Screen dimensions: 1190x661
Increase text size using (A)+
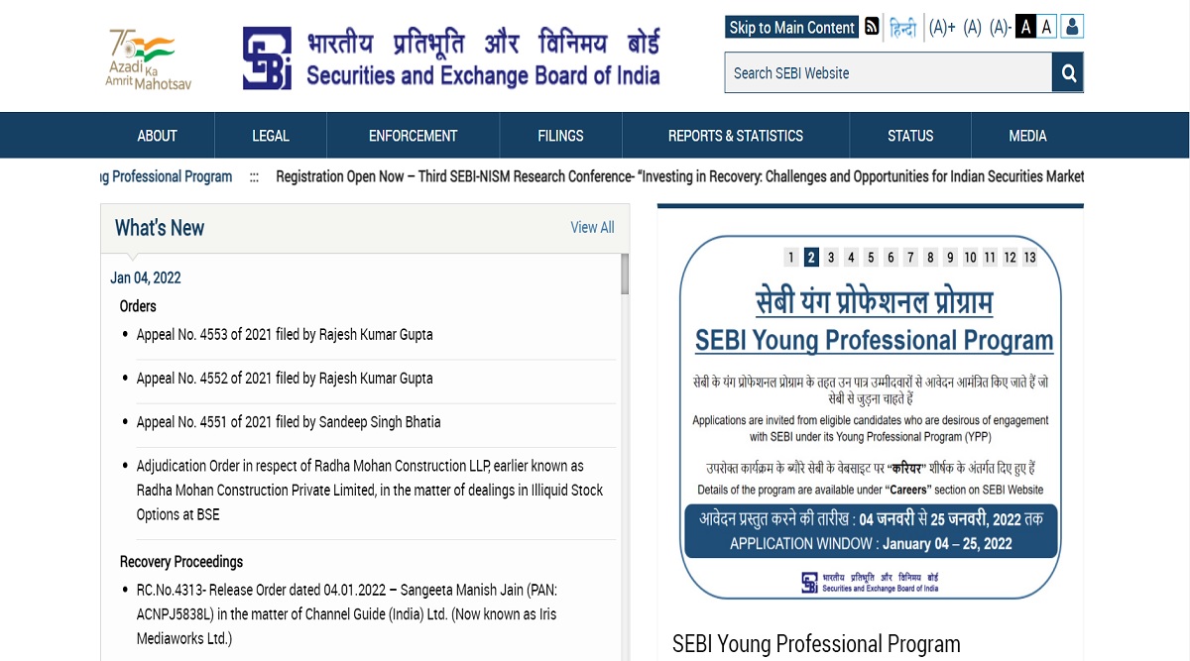941,27
